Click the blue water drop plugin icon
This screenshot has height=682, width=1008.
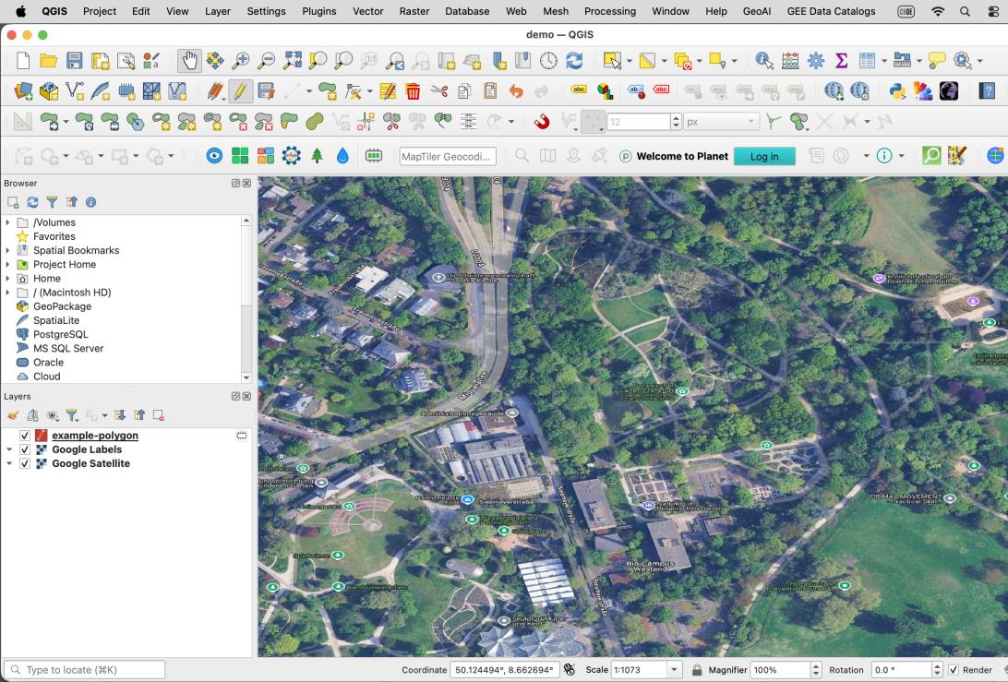pos(342,156)
